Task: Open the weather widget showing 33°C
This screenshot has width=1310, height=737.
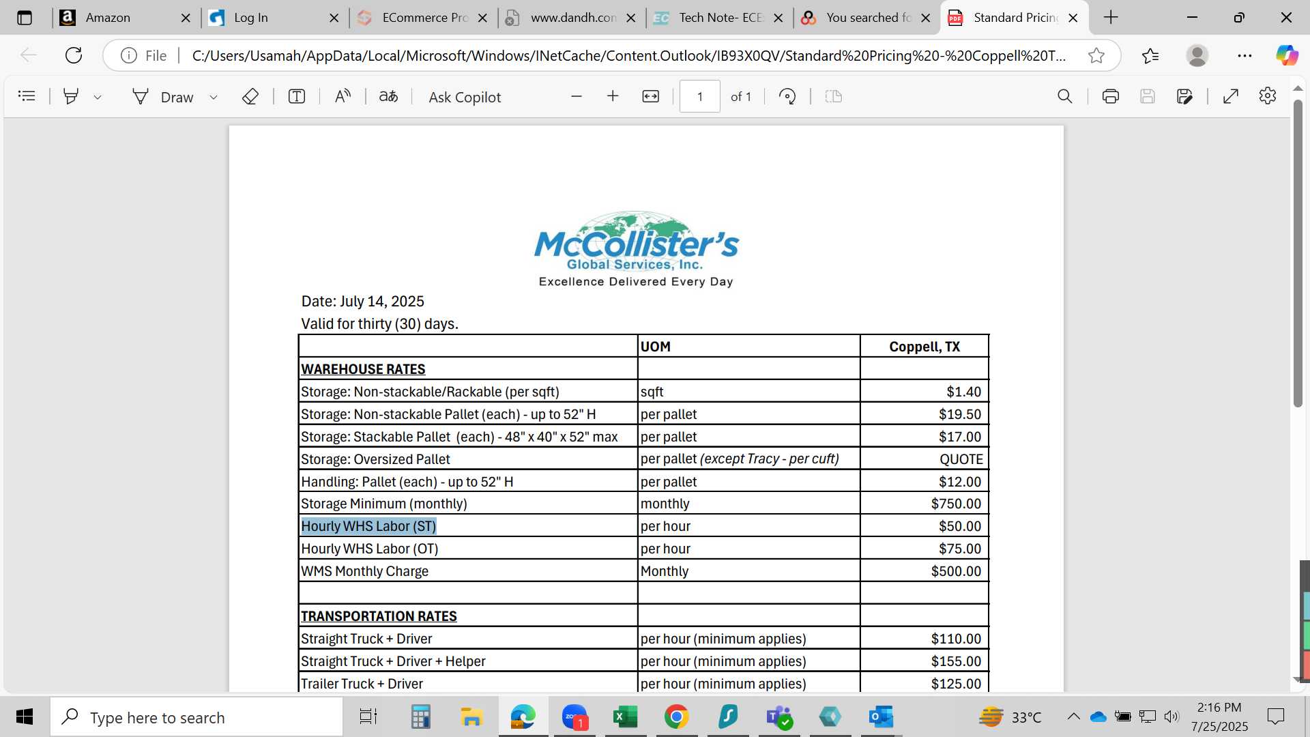Action: (1010, 717)
